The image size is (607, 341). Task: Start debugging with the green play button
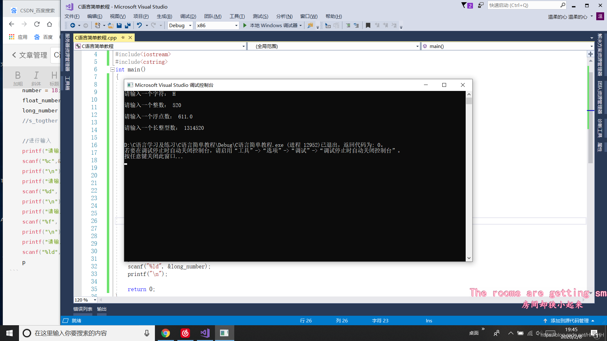[x=245, y=25]
